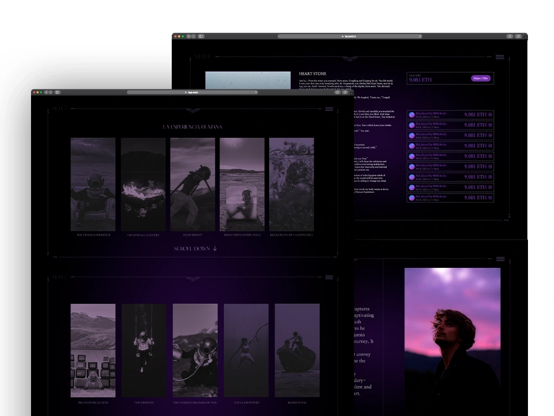The width and height of the screenshot is (554, 416).
Task: Go back in the front browser window
Action: [46, 92]
